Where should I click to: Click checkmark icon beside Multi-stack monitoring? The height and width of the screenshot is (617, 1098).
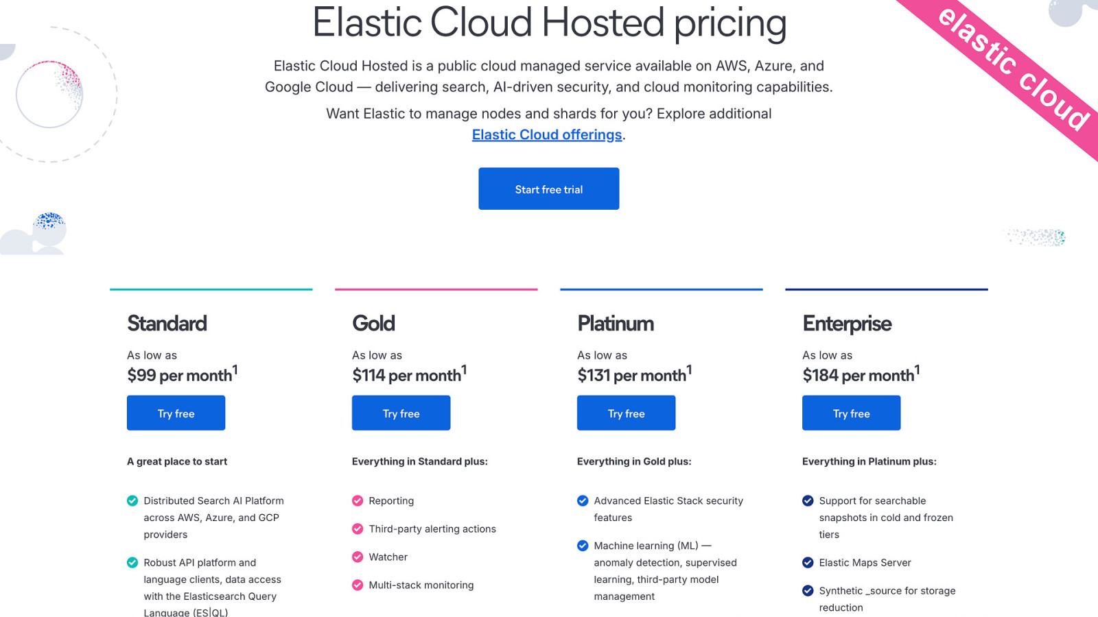pyautogui.click(x=358, y=585)
